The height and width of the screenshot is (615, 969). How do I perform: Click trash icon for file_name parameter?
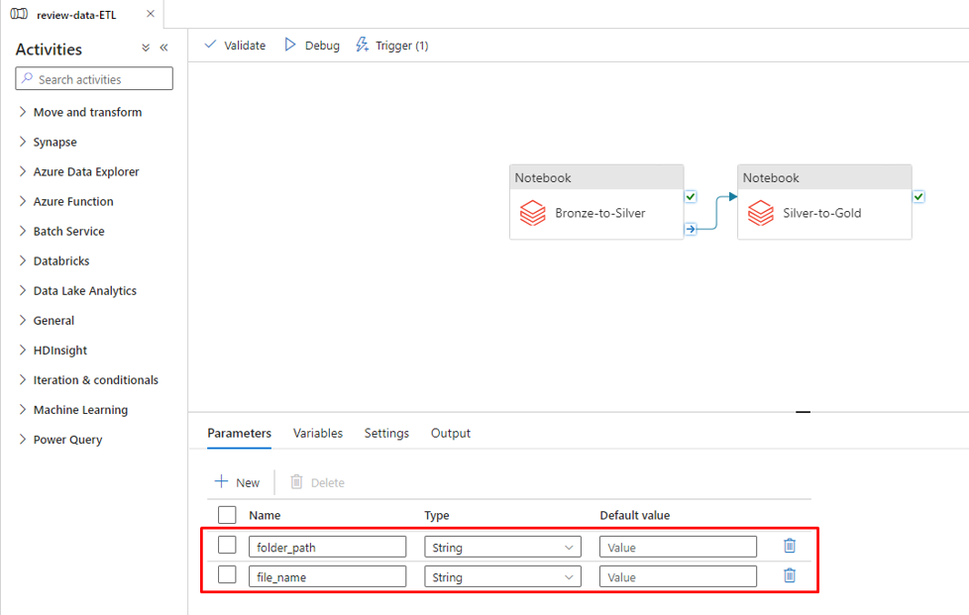coord(790,575)
